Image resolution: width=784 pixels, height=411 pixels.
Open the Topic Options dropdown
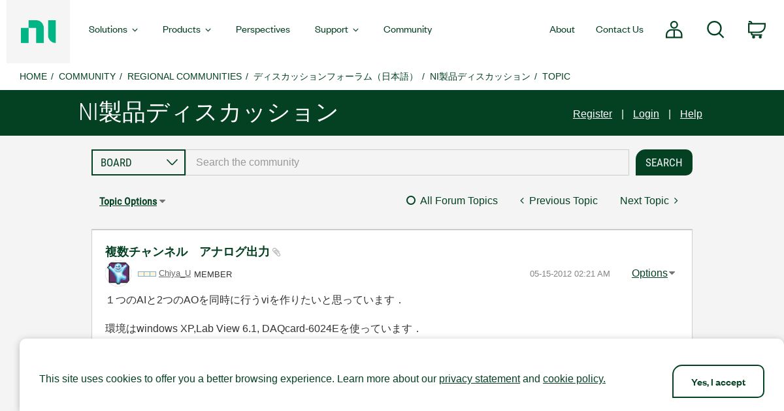[x=133, y=201]
